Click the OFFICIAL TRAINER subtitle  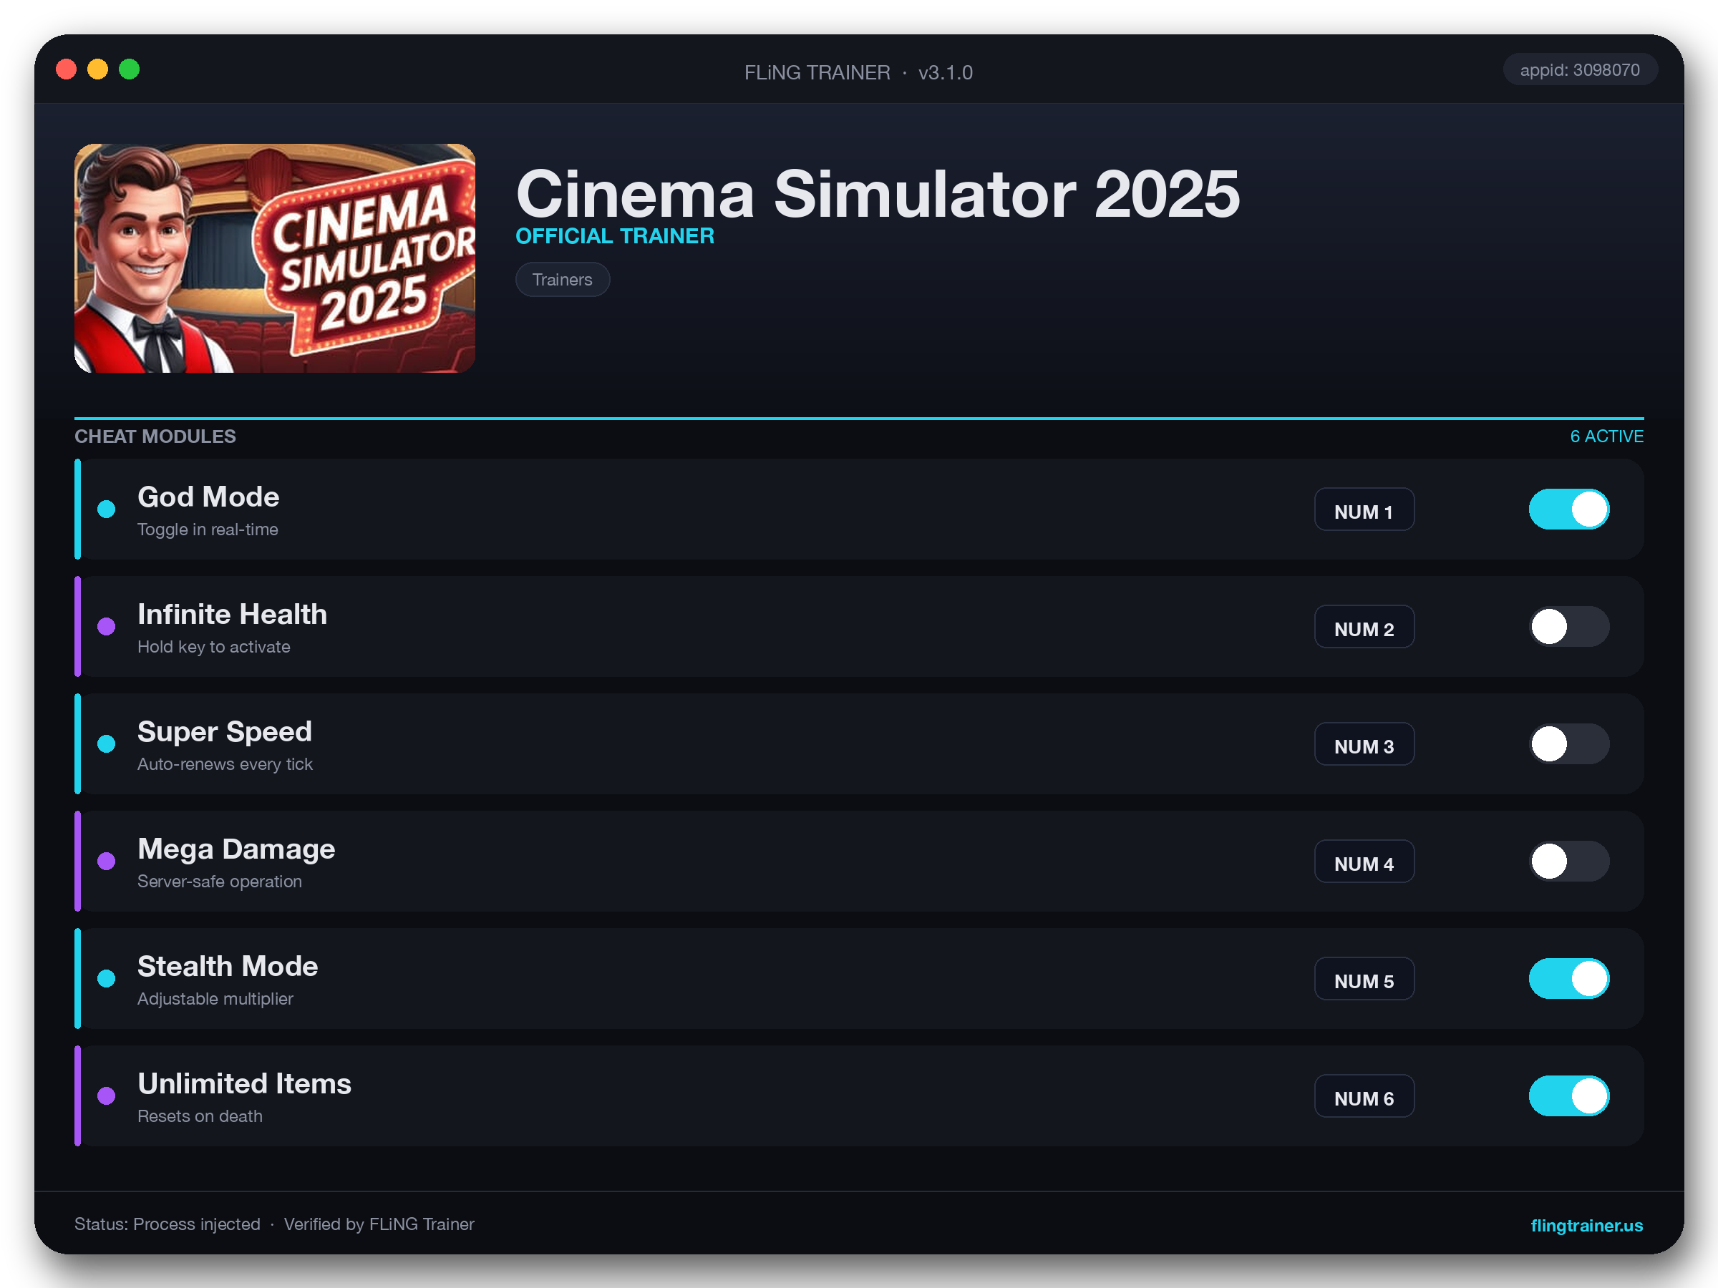pos(614,236)
